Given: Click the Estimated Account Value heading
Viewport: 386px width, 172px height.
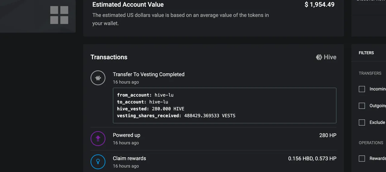Looking at the screenshot, I should 128,5.
